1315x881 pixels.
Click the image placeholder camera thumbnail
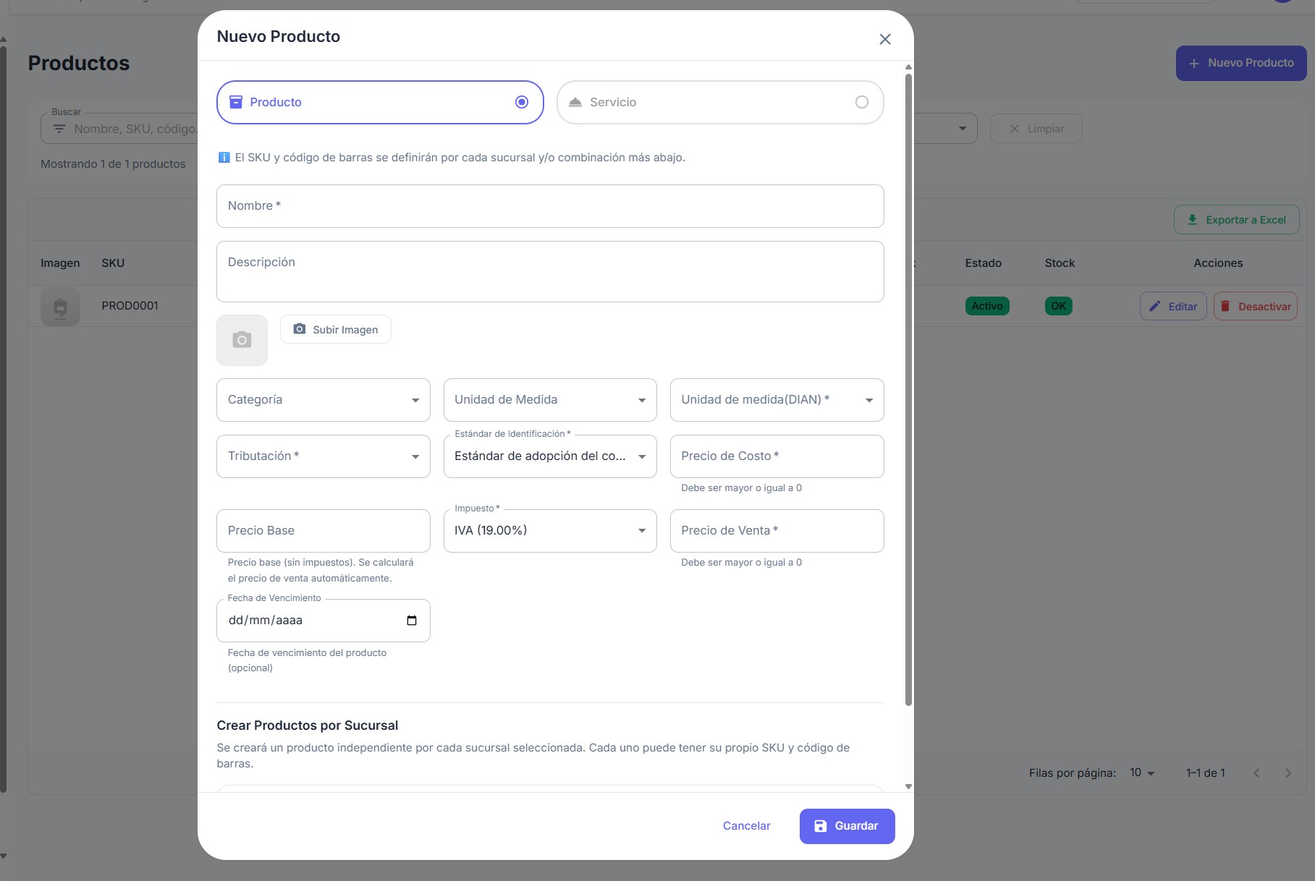point(242,340)
